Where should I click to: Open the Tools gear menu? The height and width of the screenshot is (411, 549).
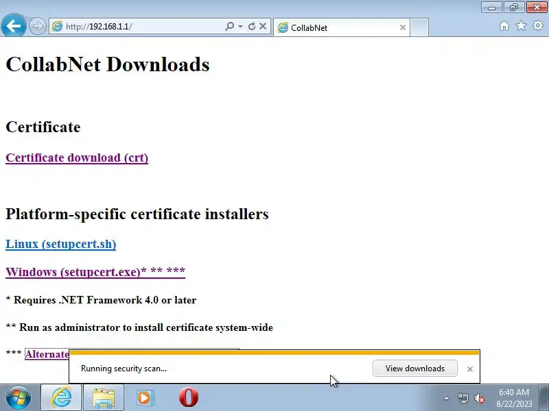pyautogui.click(x=538, y=25)
